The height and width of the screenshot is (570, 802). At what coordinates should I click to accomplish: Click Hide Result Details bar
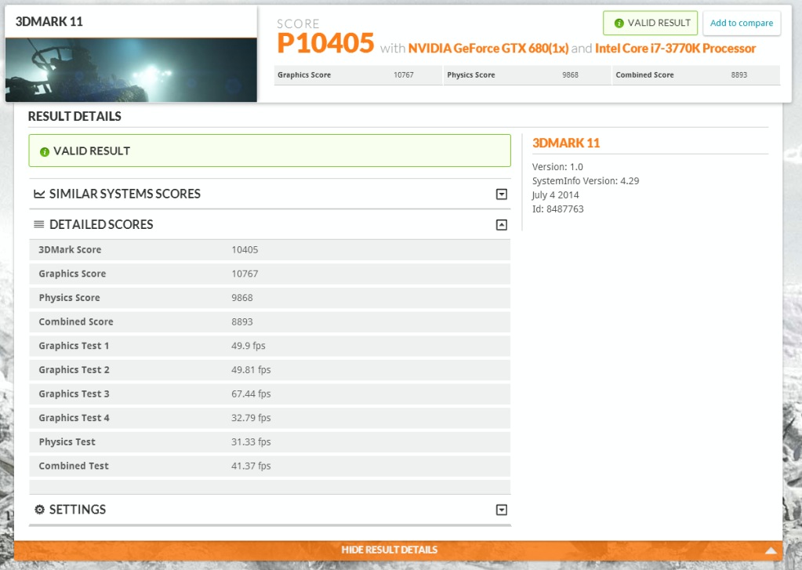coord(389,550)
